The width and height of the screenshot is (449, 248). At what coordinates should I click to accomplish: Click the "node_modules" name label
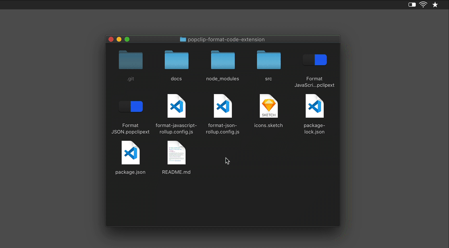pos(222,79)
